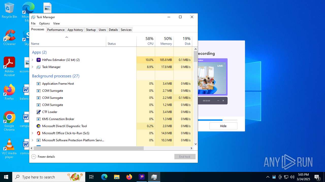Sort by the Status column header
Viewport: 325px width, 182px height.
point(121,41)
